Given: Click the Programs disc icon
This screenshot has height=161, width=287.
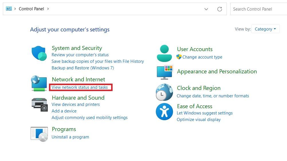Looking at the screenshot, I should (39, 134).
